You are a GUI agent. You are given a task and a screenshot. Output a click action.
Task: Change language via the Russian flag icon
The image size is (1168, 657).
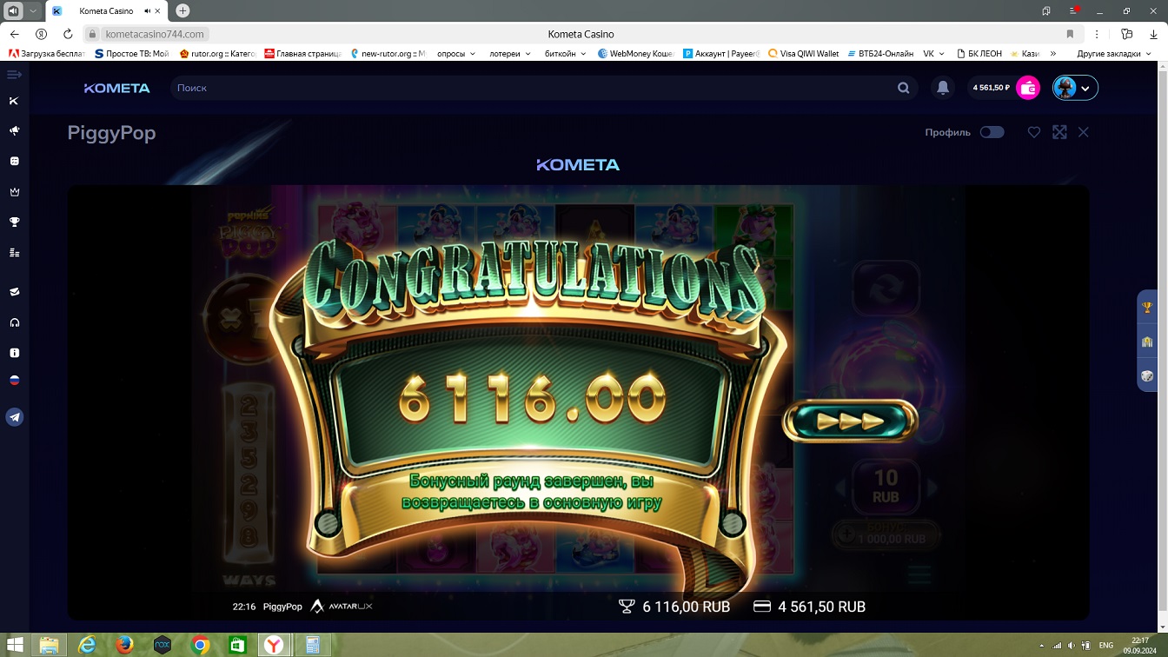(x=14, y=381)
